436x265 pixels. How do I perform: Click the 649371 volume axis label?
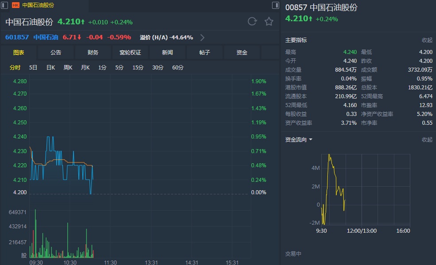tap(18, 212)
